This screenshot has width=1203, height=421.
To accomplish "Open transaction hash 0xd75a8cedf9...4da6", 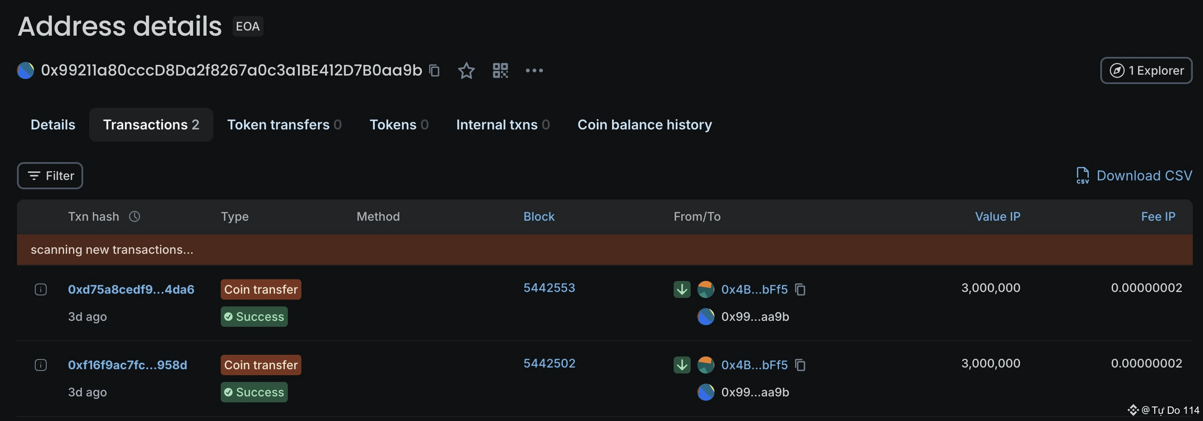I will coord(131,289).
